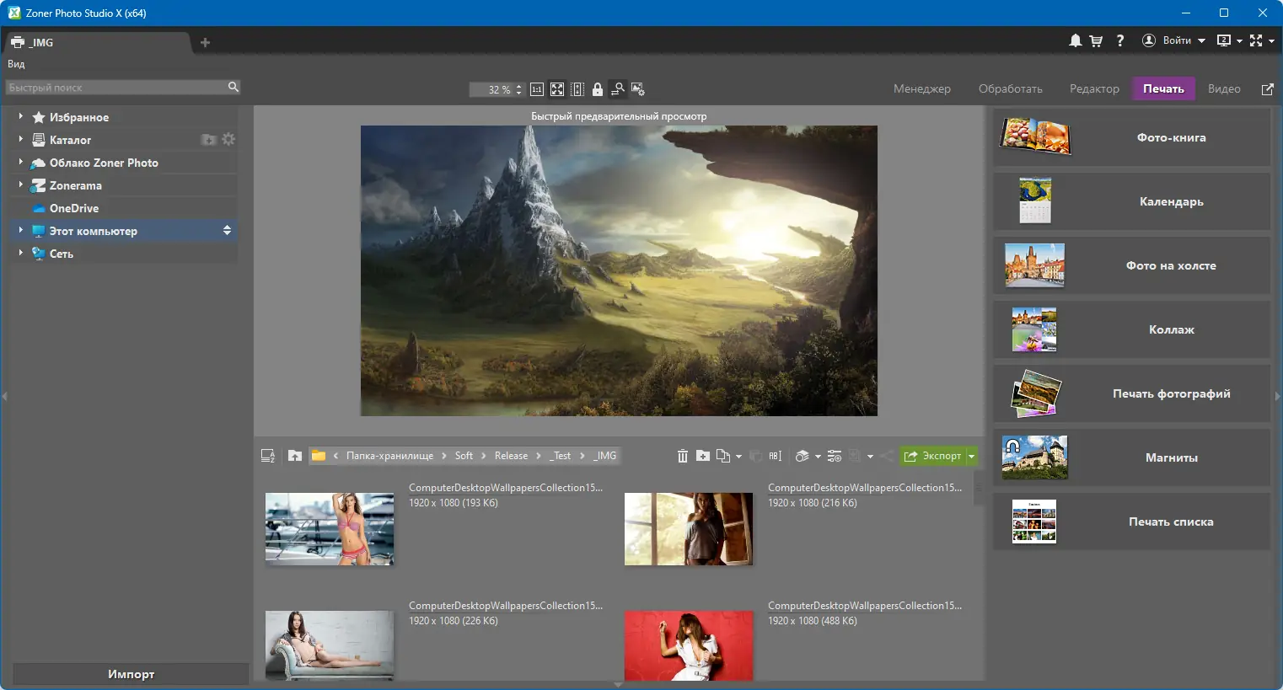
Task: Click the trash delete icon
Action: tap(683, 456)
